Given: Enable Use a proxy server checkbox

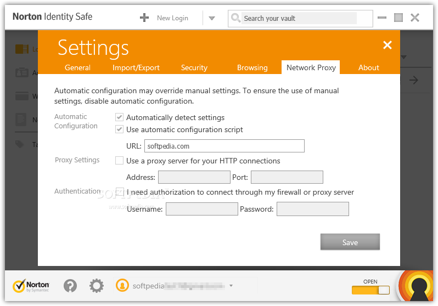Looking at the screenshot, I should point(119,161).
